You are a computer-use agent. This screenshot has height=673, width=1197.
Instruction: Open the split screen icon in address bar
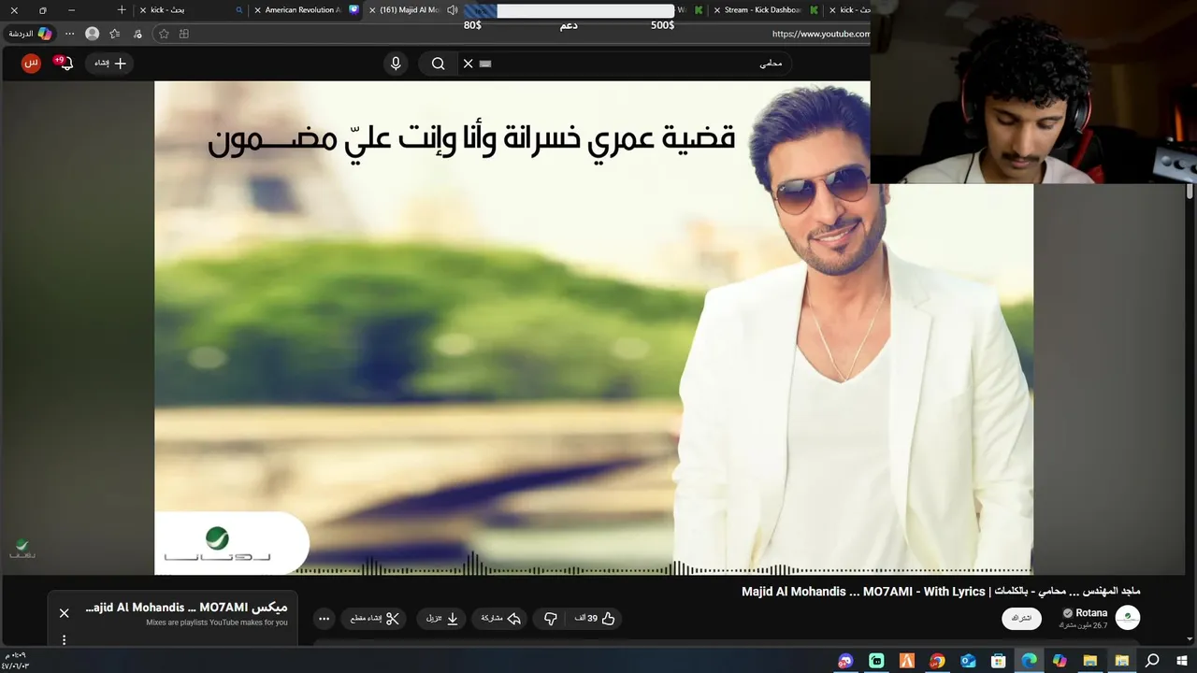coord(184,34)
